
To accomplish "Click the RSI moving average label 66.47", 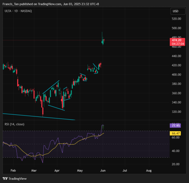I will click(x=175, y=133).
